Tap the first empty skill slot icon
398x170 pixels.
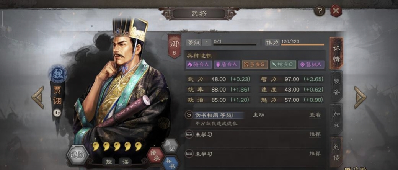189,134
